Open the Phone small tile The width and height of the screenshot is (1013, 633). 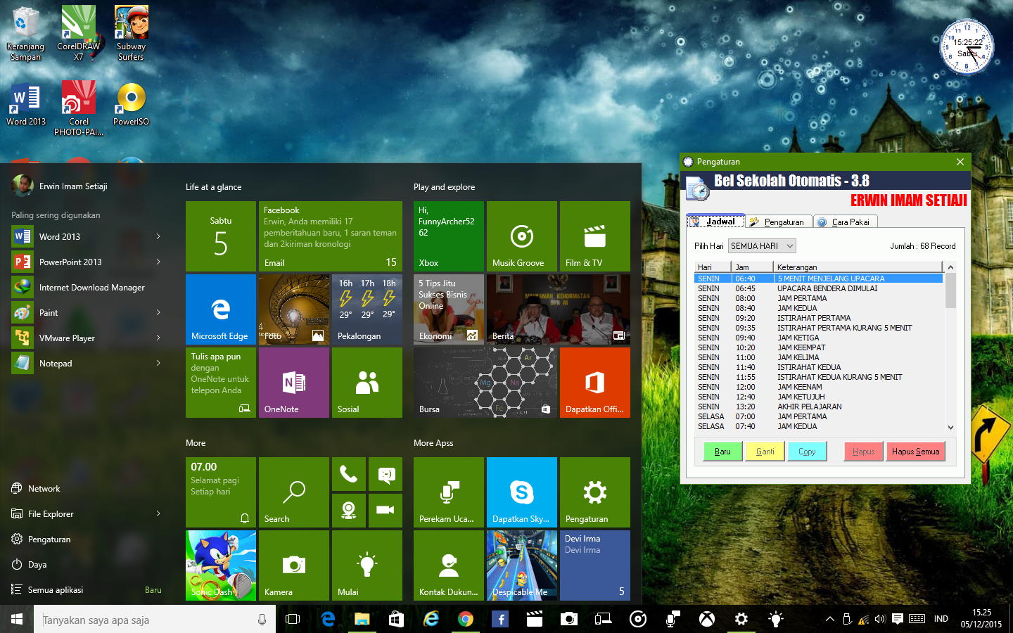coord(348,474)
